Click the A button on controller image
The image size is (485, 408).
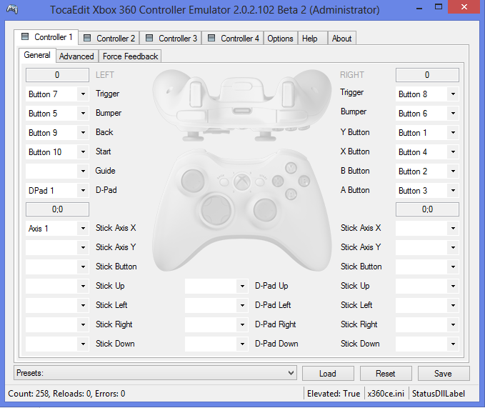[291, 194]
